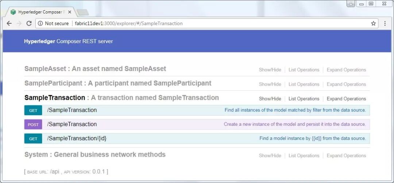Image resolution: width=394 pixels, height=183 pixels.
Task: Click Show/Hide for SampleAsset
Action: coord(270,70)
